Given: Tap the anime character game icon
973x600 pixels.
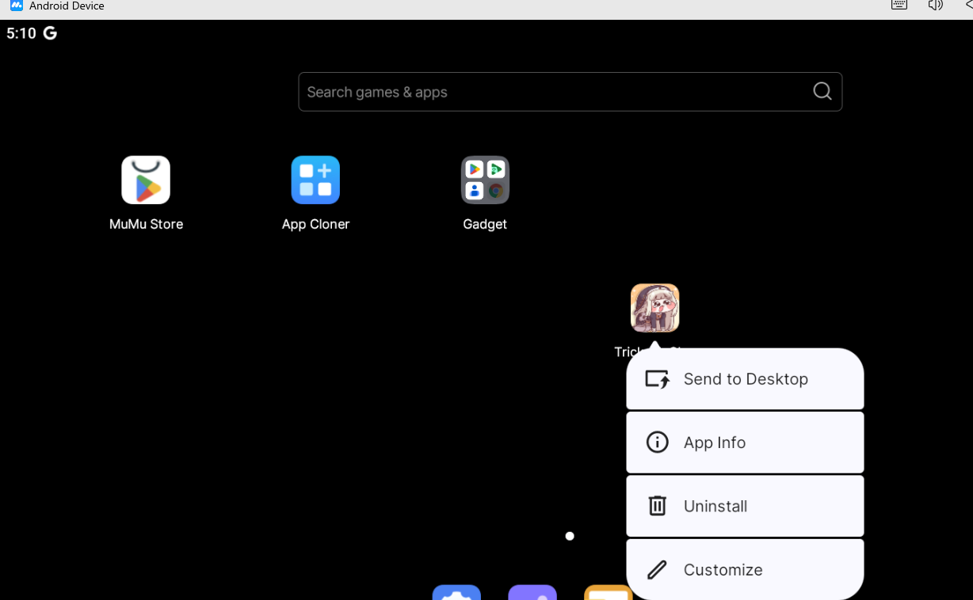Looking at the screenshot, I should click(x=654, y=308).
